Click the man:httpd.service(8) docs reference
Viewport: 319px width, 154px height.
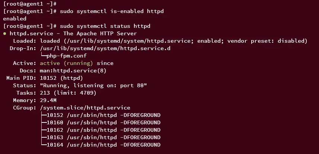tap(73, 71)
